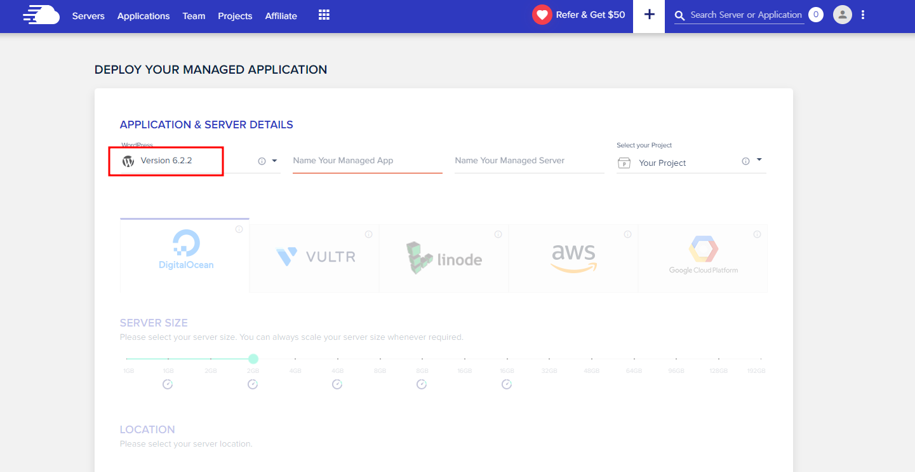Click the 64GB size label
Image resolution: width=915 pixels, height=472 pixels.
(634, 371)
